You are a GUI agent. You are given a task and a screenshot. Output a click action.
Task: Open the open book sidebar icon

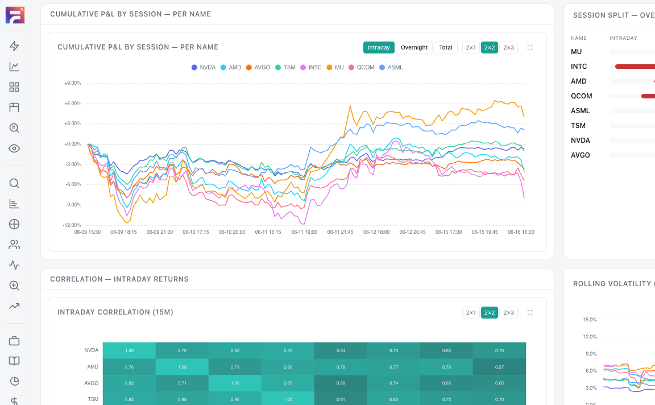(14, 361)
